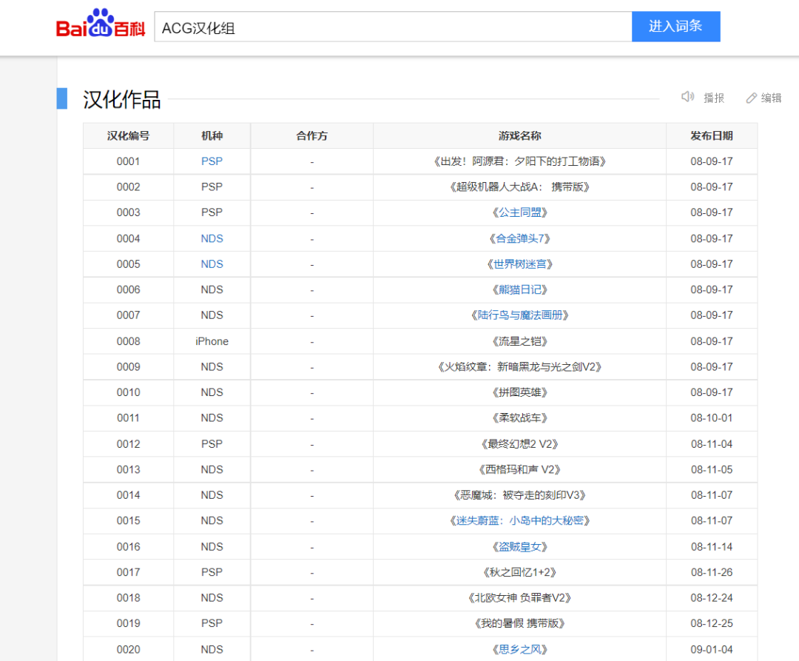Focus the search field containing ACG汉化组
This screenshot has width=799, height=661.
(392, 27)
